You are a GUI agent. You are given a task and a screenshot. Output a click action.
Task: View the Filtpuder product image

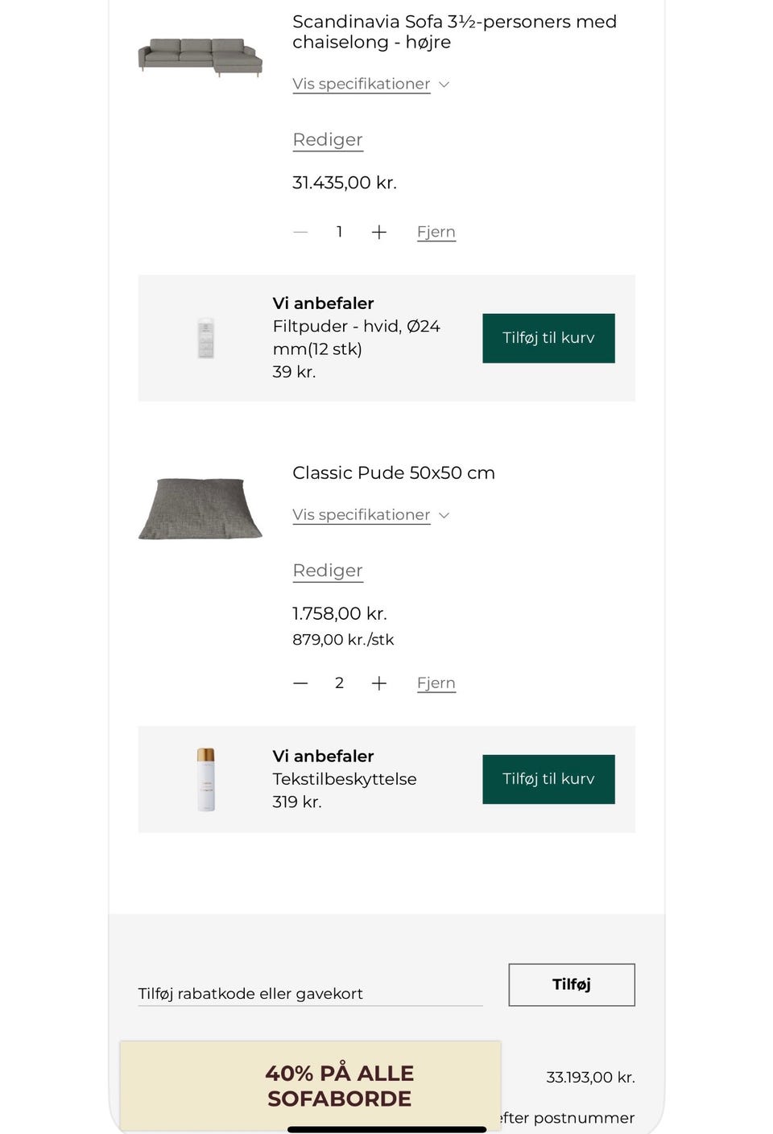(205, 338)
